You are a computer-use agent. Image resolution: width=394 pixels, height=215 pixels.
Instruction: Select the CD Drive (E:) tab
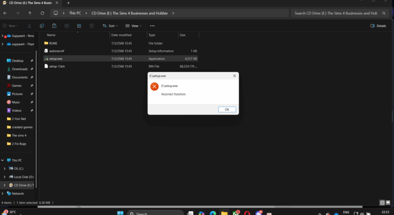click(x=32, y=3)
